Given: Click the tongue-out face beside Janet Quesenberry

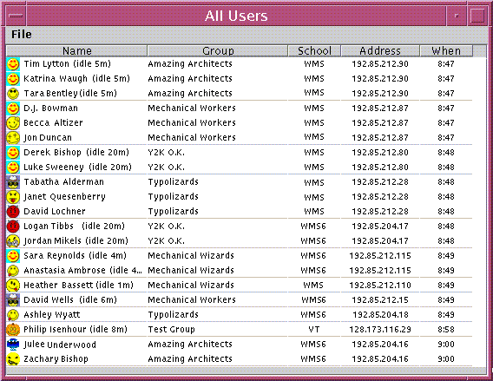Looking at the screenshot, I should click(13, 197).
